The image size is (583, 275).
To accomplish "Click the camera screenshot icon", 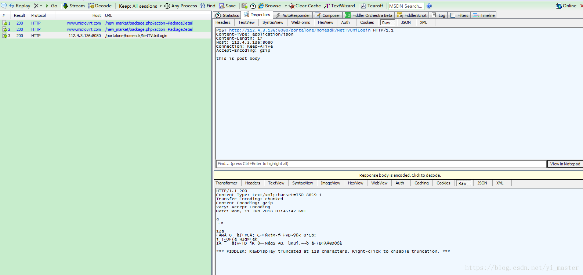I will pos(244,6).
